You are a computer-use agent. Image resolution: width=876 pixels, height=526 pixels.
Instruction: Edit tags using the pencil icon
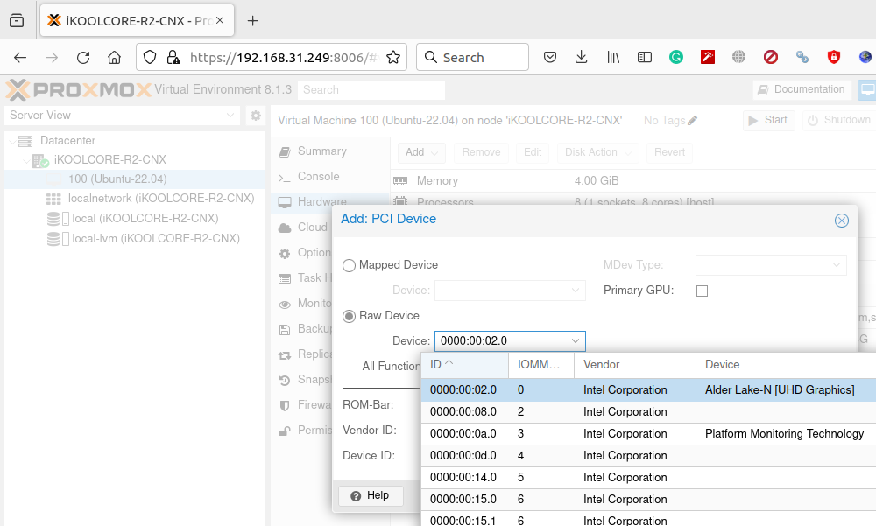point(693,120)
